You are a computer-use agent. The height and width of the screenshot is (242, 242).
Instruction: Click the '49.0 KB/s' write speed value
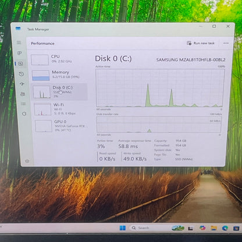135,159
